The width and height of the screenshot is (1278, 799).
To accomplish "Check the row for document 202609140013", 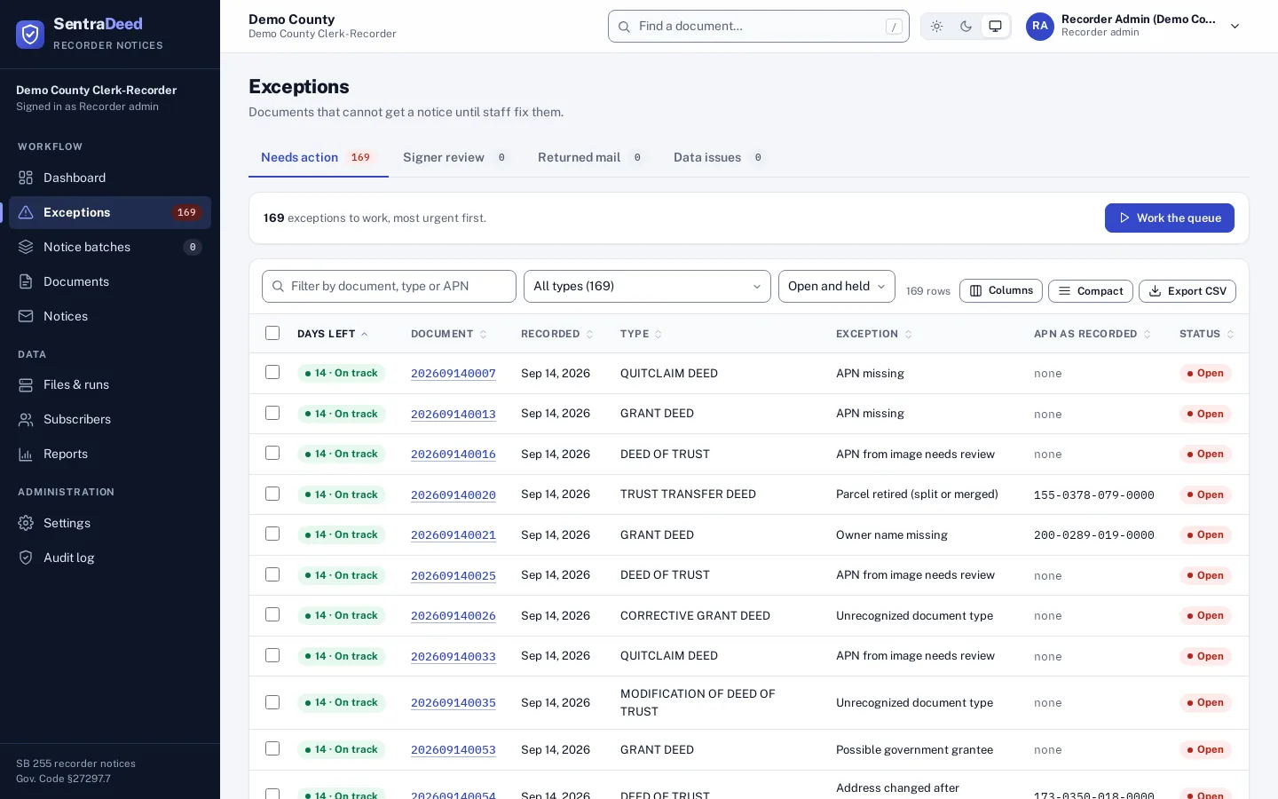I will pyautogui.click(x=272, y=413).
